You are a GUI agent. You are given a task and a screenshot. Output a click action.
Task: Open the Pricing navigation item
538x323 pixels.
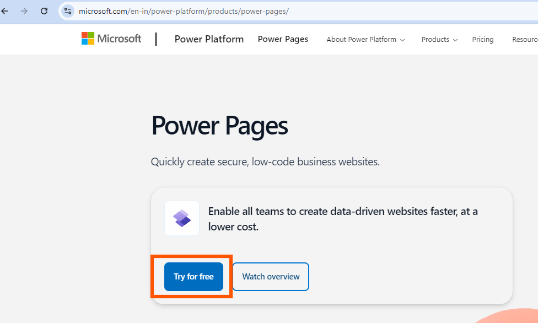pyautogui.click(x=482, y=40)
